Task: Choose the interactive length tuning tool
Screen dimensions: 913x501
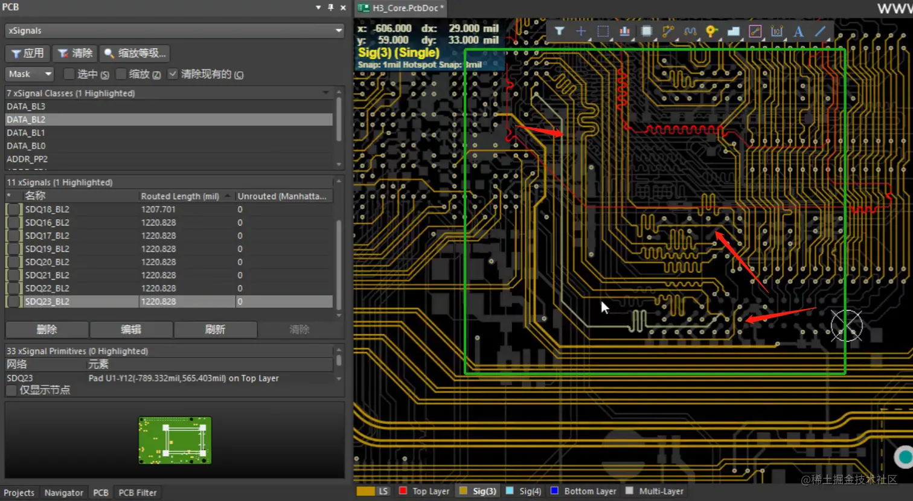Action: (690, 31)
